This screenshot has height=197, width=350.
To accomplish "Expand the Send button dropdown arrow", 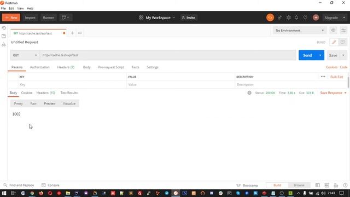I will coord(320,55).
